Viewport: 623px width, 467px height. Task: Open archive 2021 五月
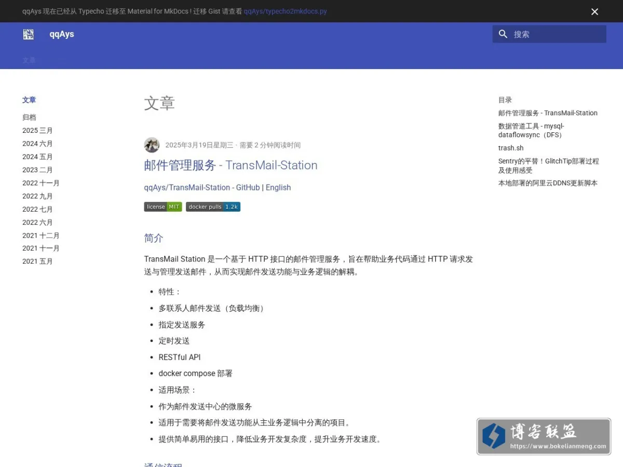pos(37,262)
